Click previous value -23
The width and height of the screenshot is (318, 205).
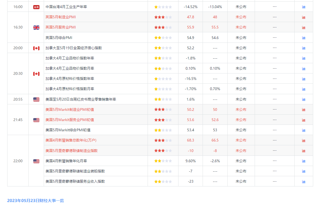click(x=191, y=181)
